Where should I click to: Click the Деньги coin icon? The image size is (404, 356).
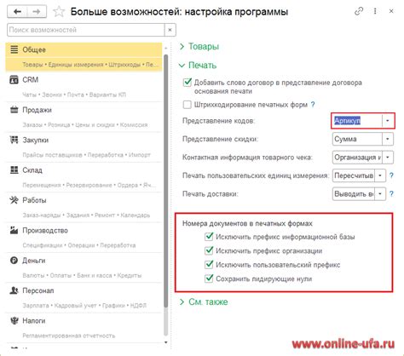coord(14,260)
